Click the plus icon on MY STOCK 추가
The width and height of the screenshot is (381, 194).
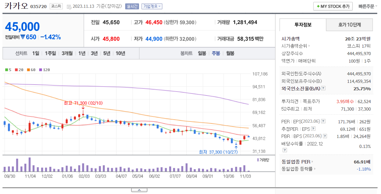pyautogui.click(x=318, y=7)
